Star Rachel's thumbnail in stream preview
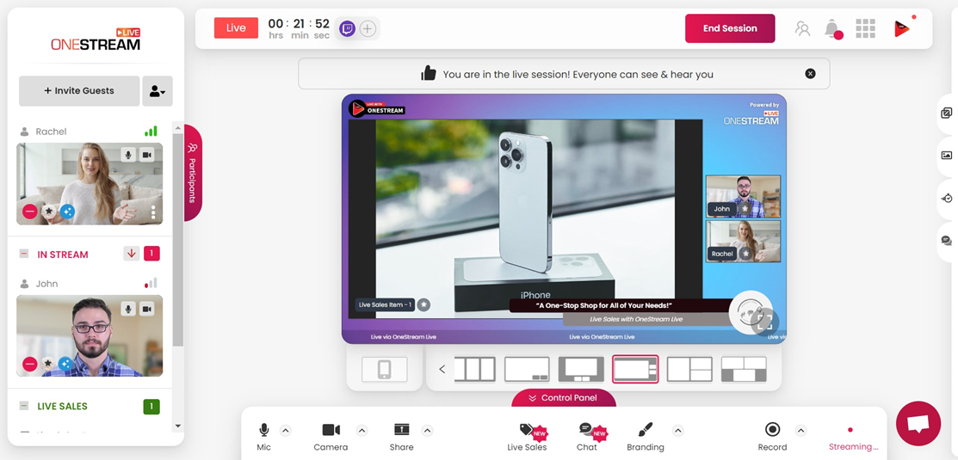 click(745, 253)
